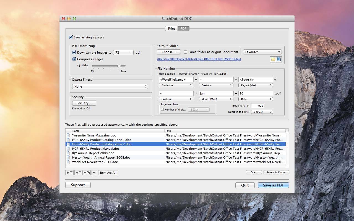Uncheck Compress images
The image size is (354, 221).
coord(74,59)
